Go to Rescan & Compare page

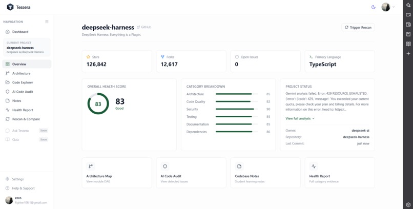(27, 119)
